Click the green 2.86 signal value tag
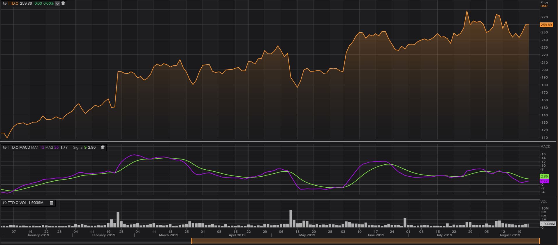The image size is (558, 245). [544, 176]
